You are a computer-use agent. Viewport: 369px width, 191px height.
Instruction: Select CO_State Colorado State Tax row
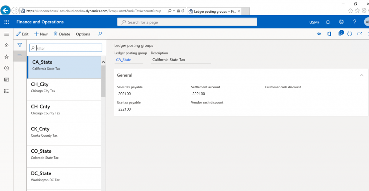pyautogui.click(x=64, y=156)
